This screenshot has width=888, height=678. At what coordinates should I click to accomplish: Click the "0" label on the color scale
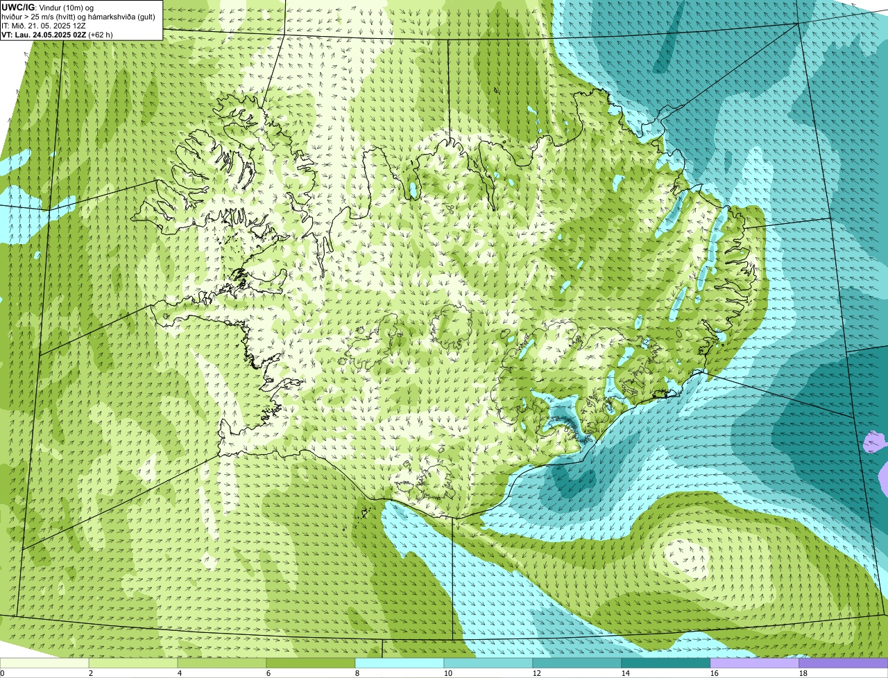[x=2, y=673]
